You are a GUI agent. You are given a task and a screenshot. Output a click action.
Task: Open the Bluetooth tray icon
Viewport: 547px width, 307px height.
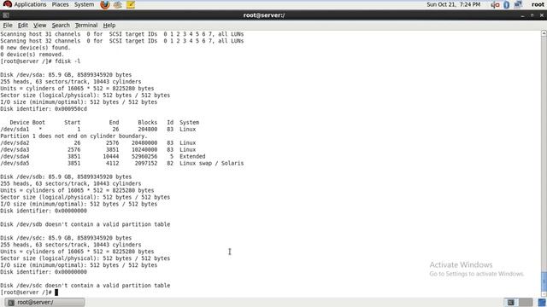click(507, 4)
